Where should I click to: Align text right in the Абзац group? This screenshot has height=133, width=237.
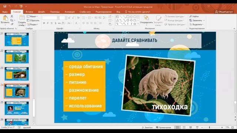pyautogui.click(x=91, y=23)
